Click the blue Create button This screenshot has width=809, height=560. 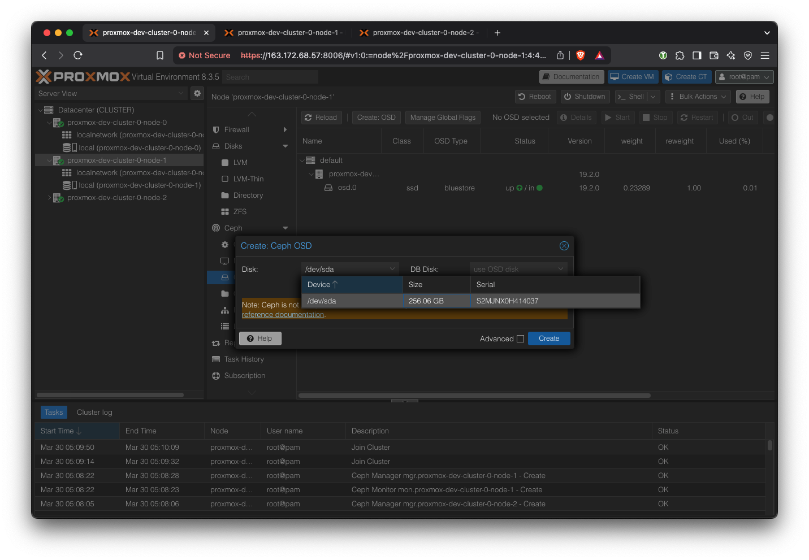click(x=548, y=338)
